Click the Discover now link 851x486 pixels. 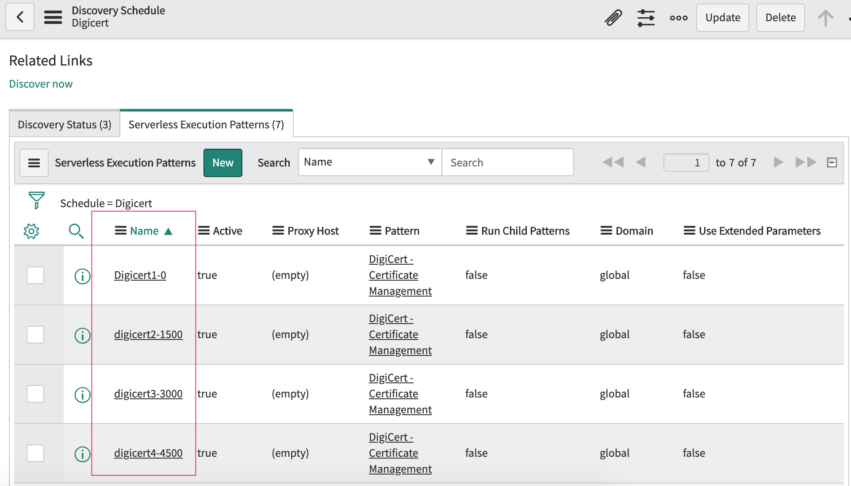(x=41, y=84)
